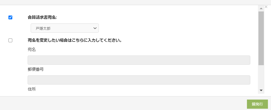Click the right end of the 郵便番号 field
This screenshot has height=110, width=271.
[x=247, y=80]
